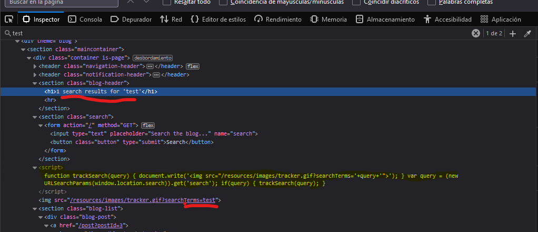Click the desbordamiento badge
Viewport: 538px width, 232px height.
(153, 58)
